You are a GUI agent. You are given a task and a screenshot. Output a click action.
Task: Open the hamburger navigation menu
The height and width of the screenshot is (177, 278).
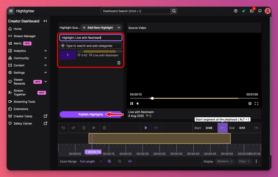(11, 11)
